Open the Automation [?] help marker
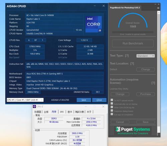Viewport: 167px width, 146px height. [153, 83]
